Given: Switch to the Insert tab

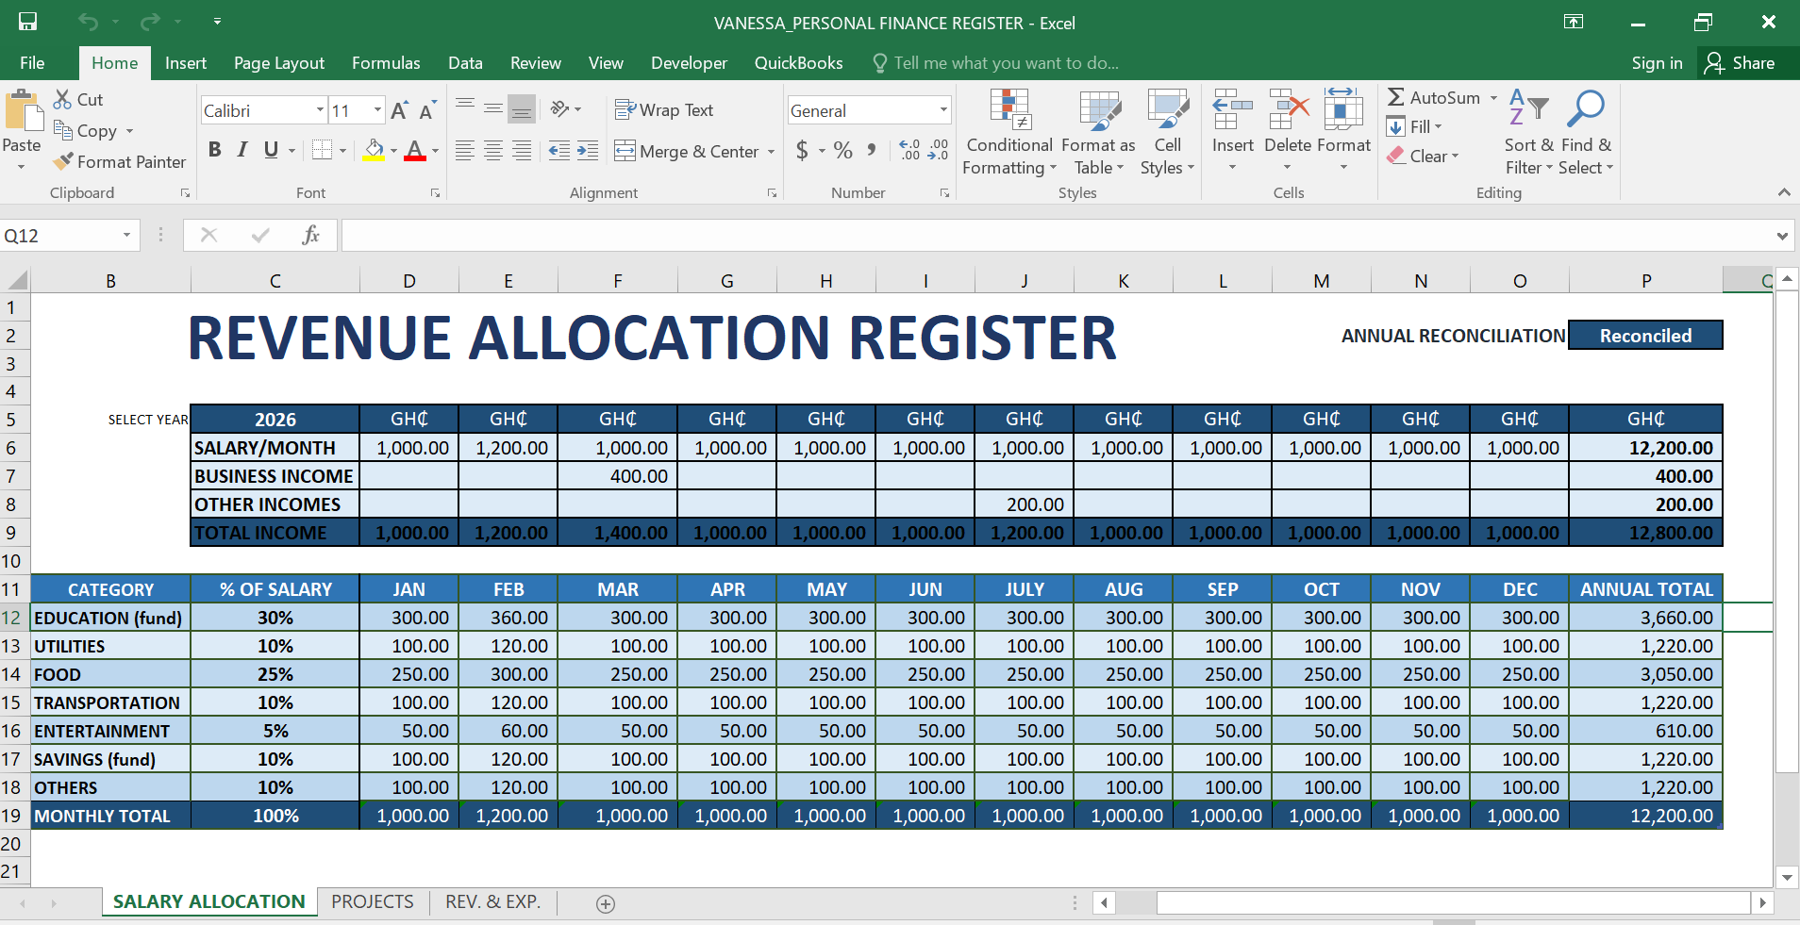Looking at the screenshot, I should click(x=186, y=63).
